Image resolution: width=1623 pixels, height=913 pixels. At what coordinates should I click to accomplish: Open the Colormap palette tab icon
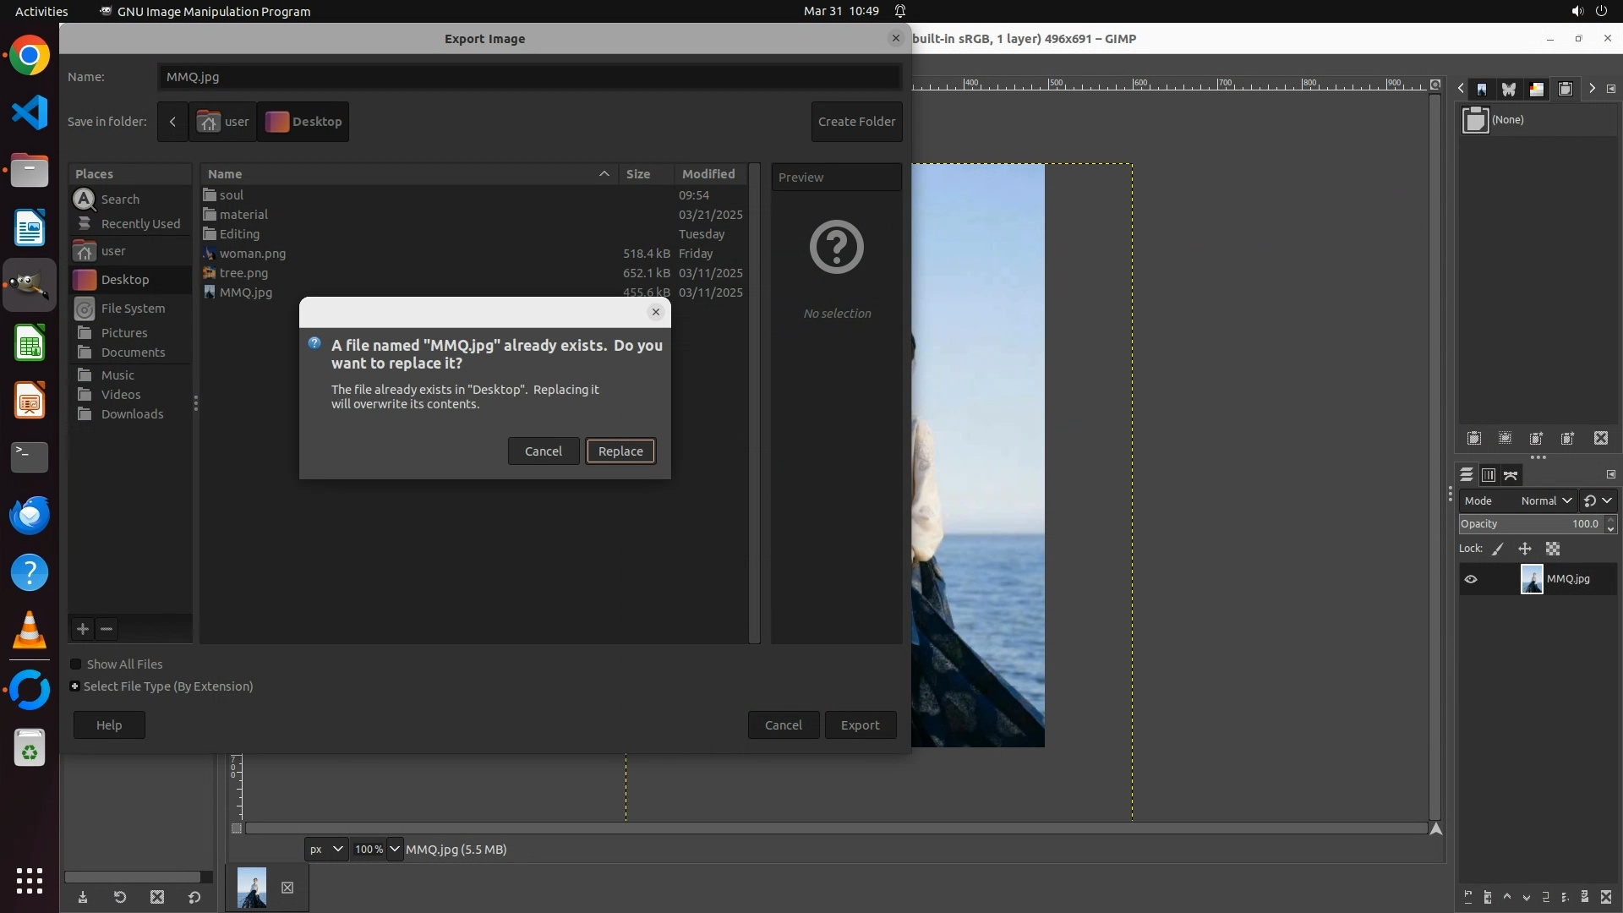click(x=1537, y=89)
